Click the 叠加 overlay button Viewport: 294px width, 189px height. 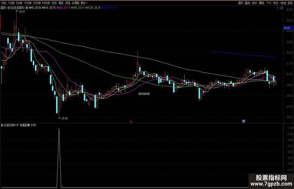248,3
